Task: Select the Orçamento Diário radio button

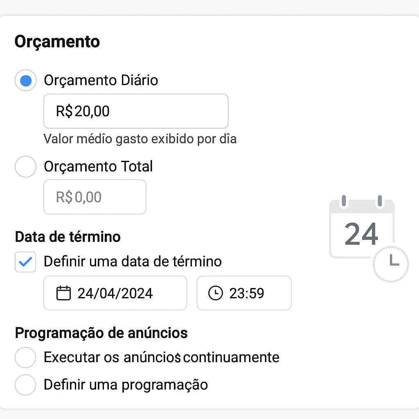Action: coord(26,81)
